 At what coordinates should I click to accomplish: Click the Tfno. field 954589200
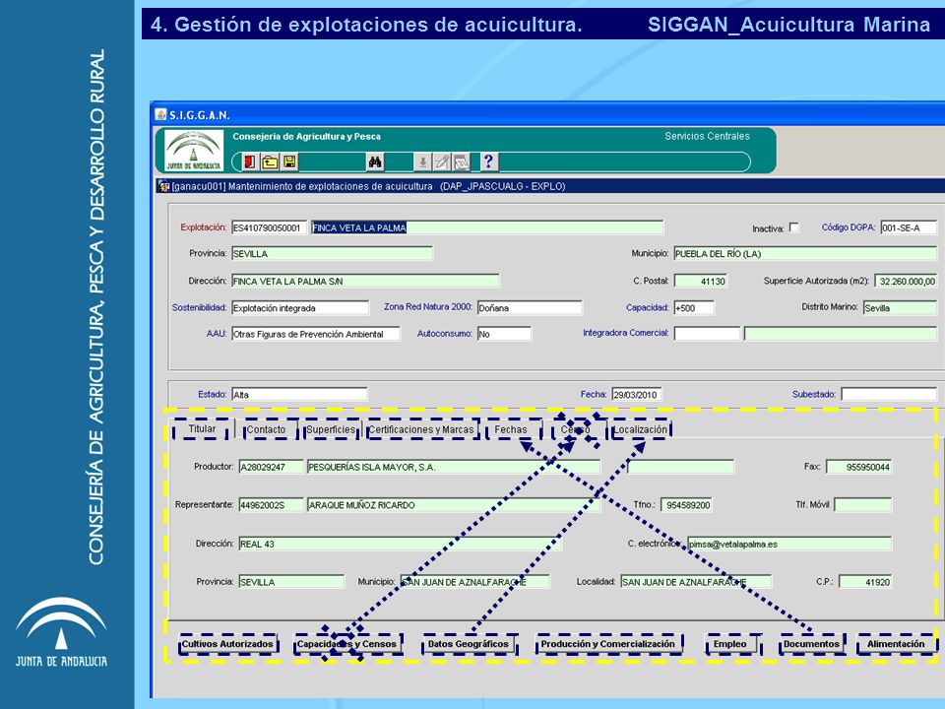coord(686,505)
